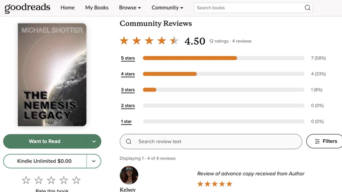This screenshot has height=192, width=342.
Task: Open reviewer Kelsey's name link
Action: click(128, 189)
